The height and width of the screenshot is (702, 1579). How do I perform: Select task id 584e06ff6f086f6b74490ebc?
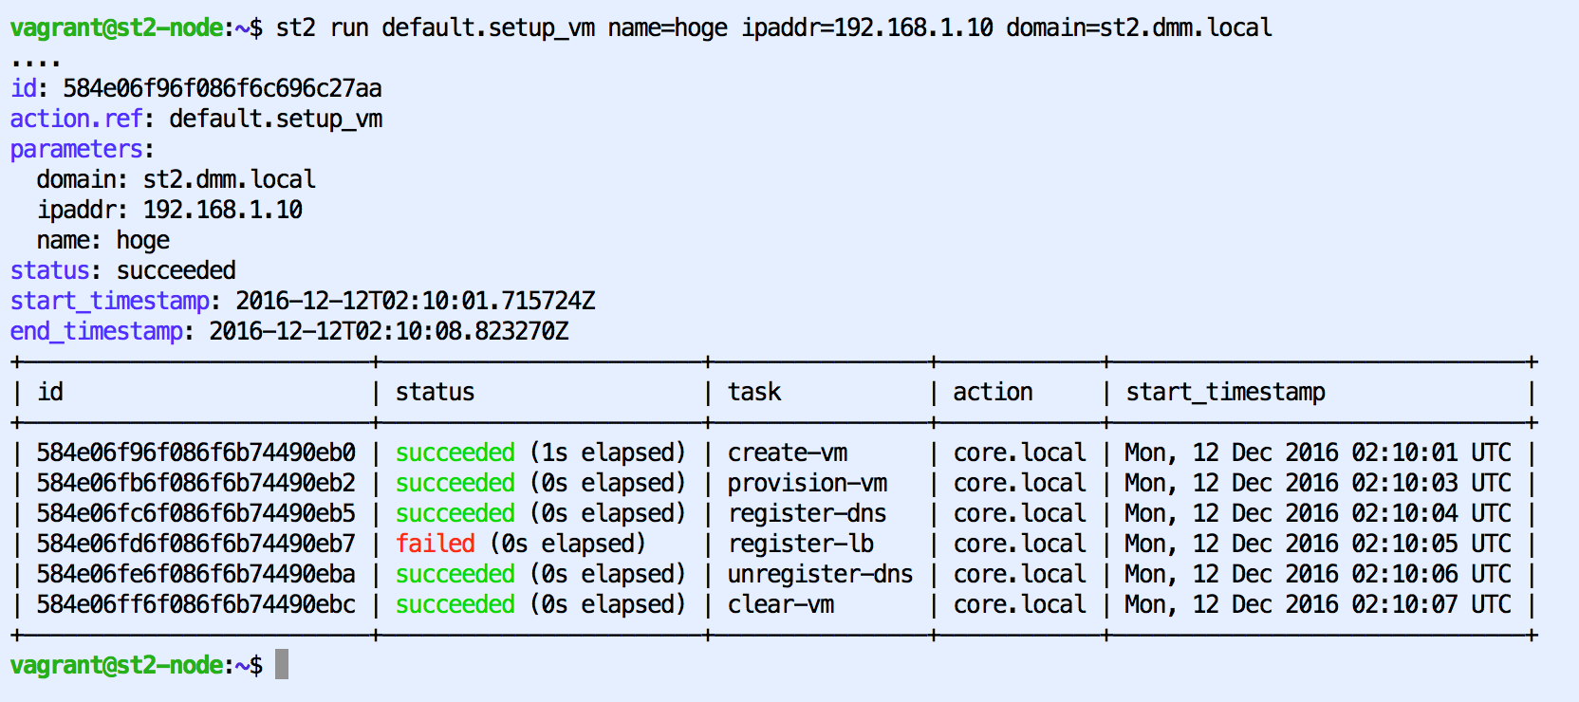coord(196,604)
